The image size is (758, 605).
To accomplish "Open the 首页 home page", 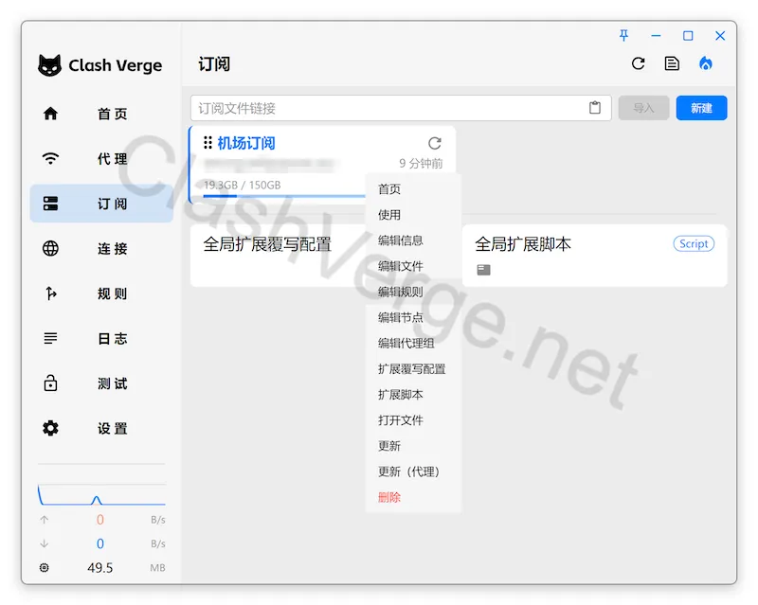I will [101, 114].
